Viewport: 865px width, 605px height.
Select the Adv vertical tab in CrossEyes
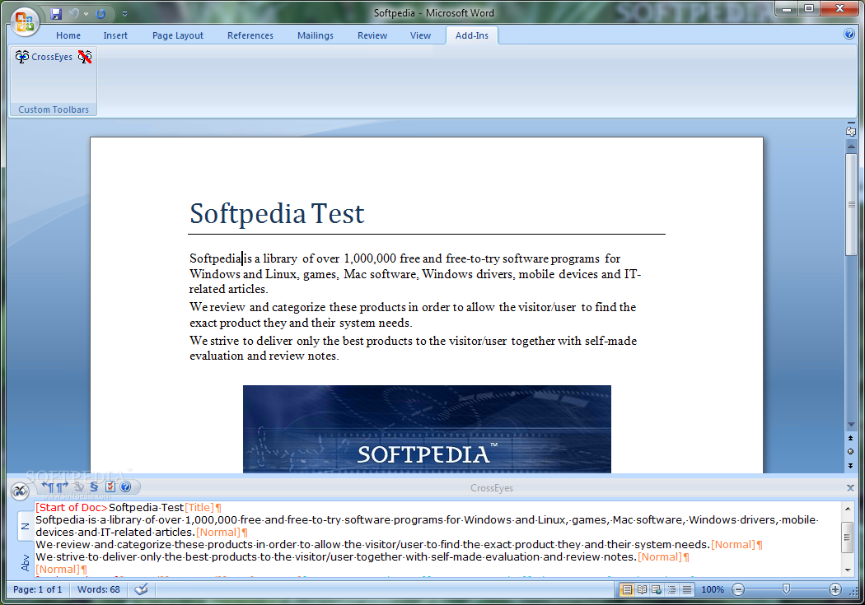click(25, 562)
